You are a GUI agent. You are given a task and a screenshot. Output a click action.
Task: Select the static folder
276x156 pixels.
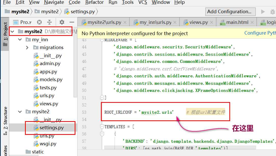click(35, 152)
